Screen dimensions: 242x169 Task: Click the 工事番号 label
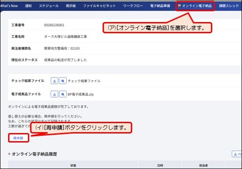18,25
